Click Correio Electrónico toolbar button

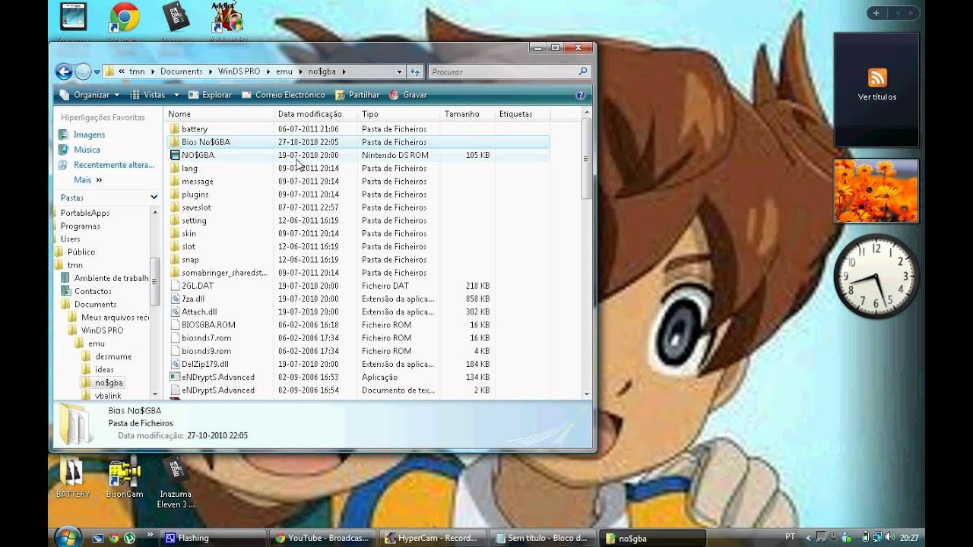point(284,95)
